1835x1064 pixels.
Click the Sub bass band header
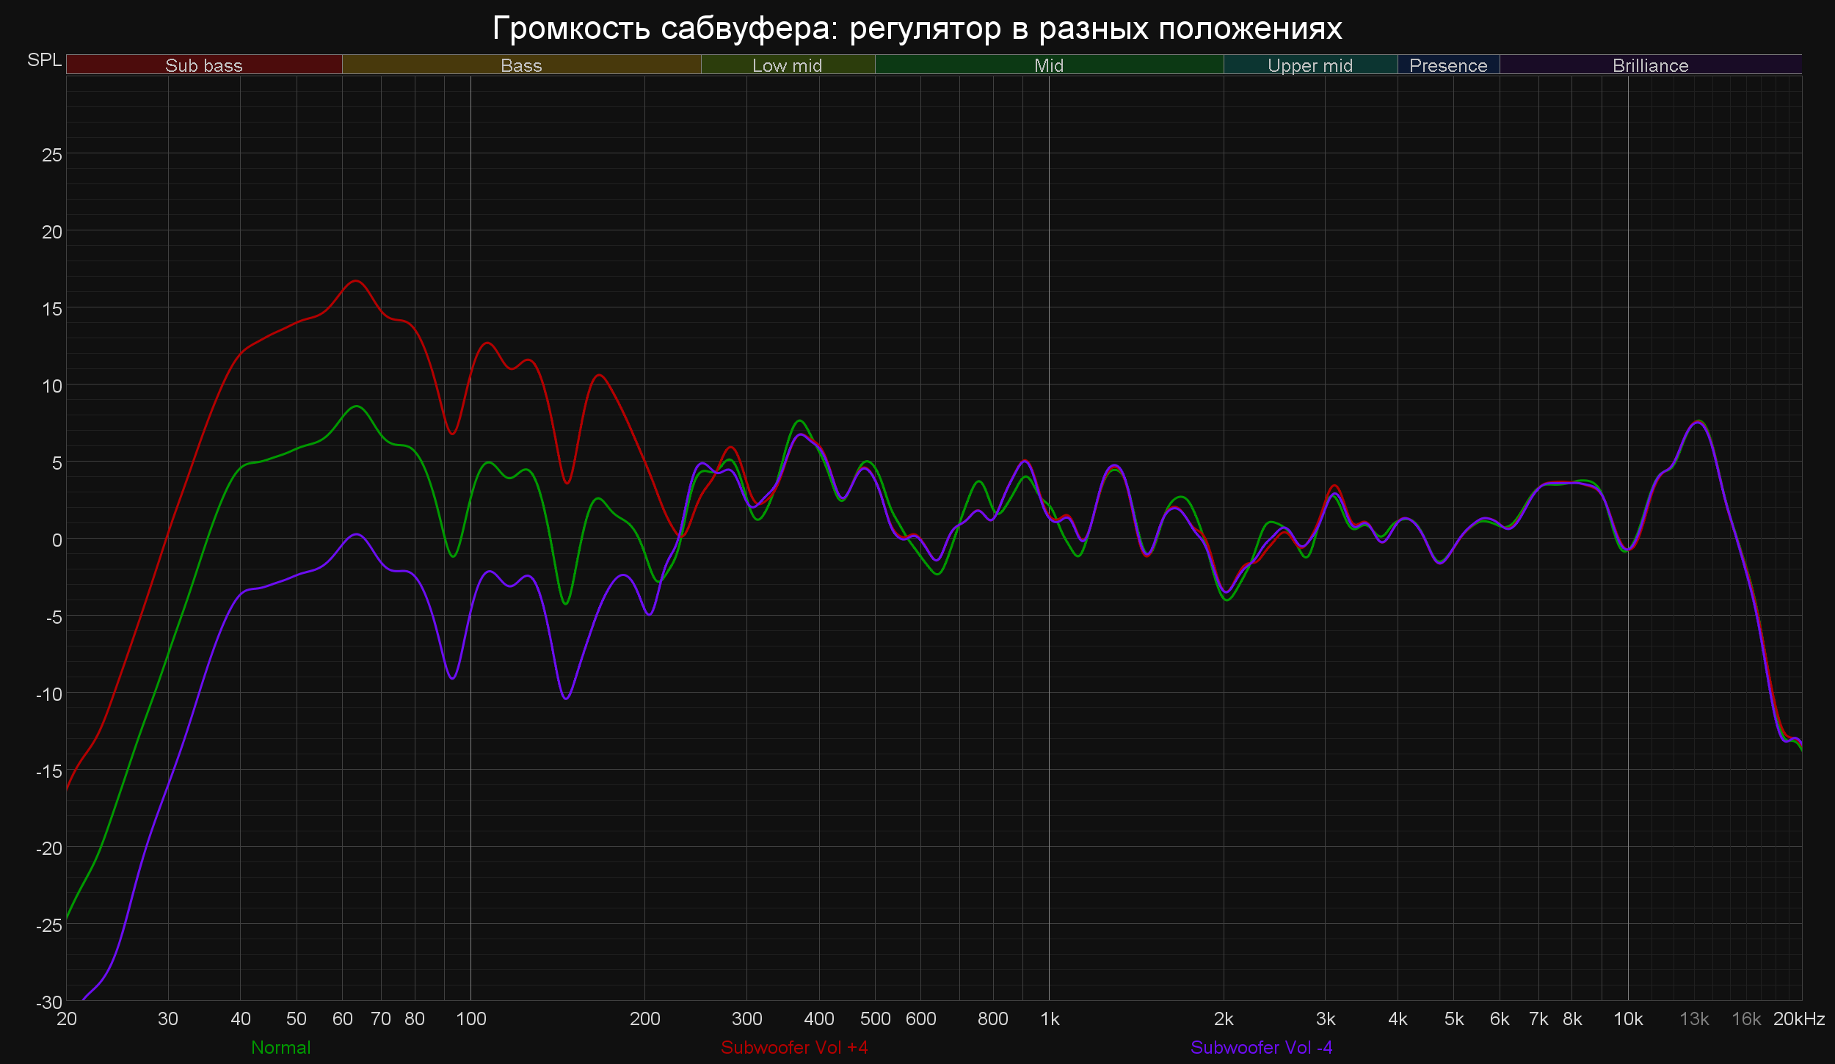pyautogui.click(x=204, y=65)
